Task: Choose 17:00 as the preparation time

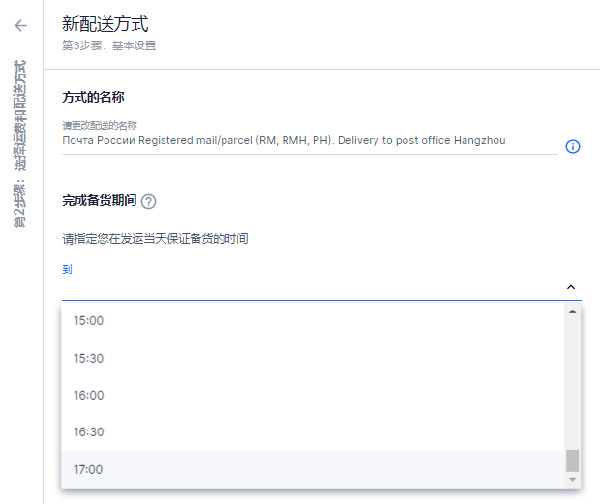Action: pyautogui.click(x=313, y=469)
